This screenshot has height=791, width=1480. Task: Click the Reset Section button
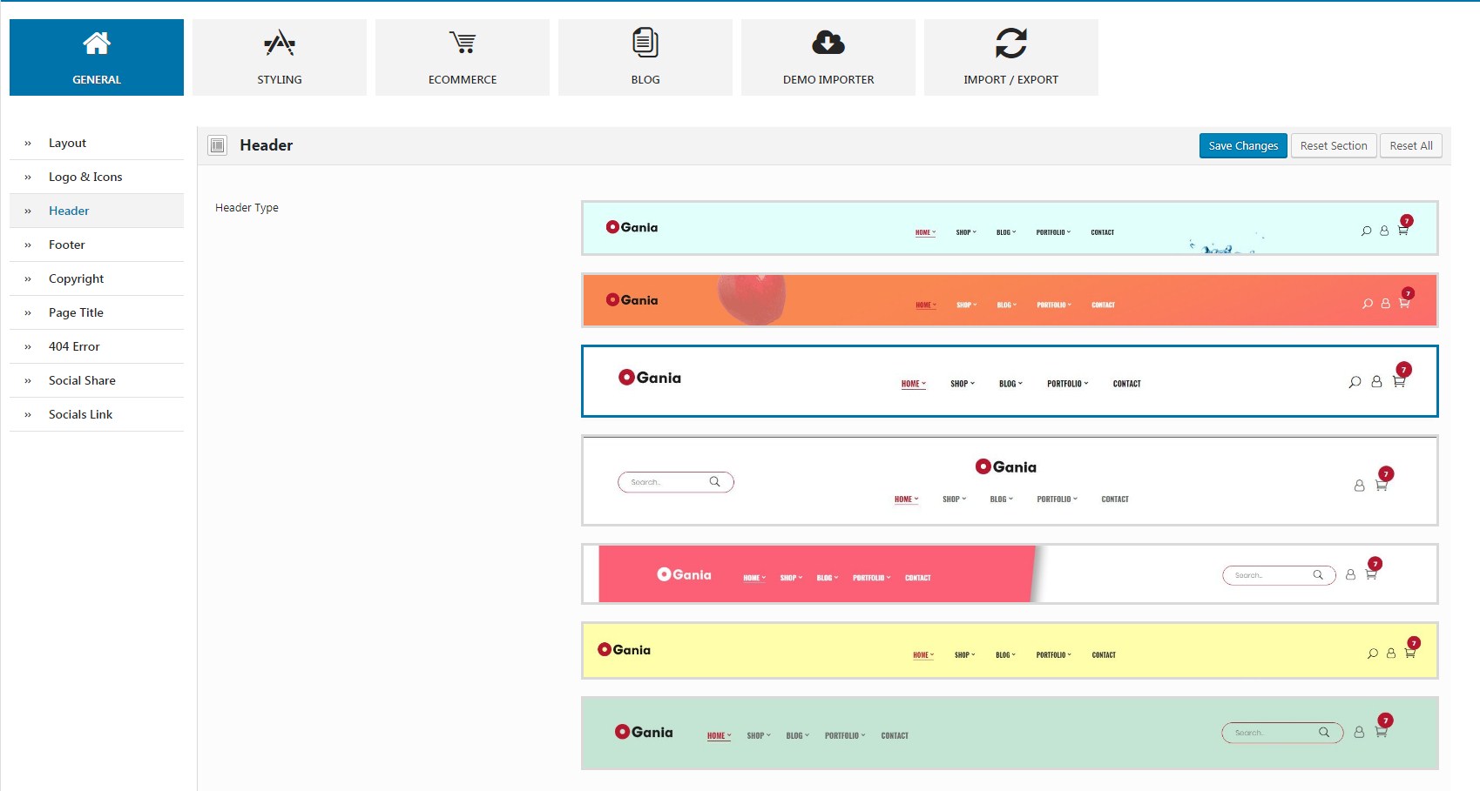point(1334,145)
